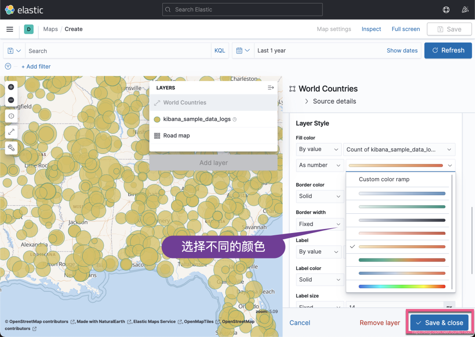Click the World Countries layer header icon
The height and width of the screenshot is (337, 475).
pos(292,89)
